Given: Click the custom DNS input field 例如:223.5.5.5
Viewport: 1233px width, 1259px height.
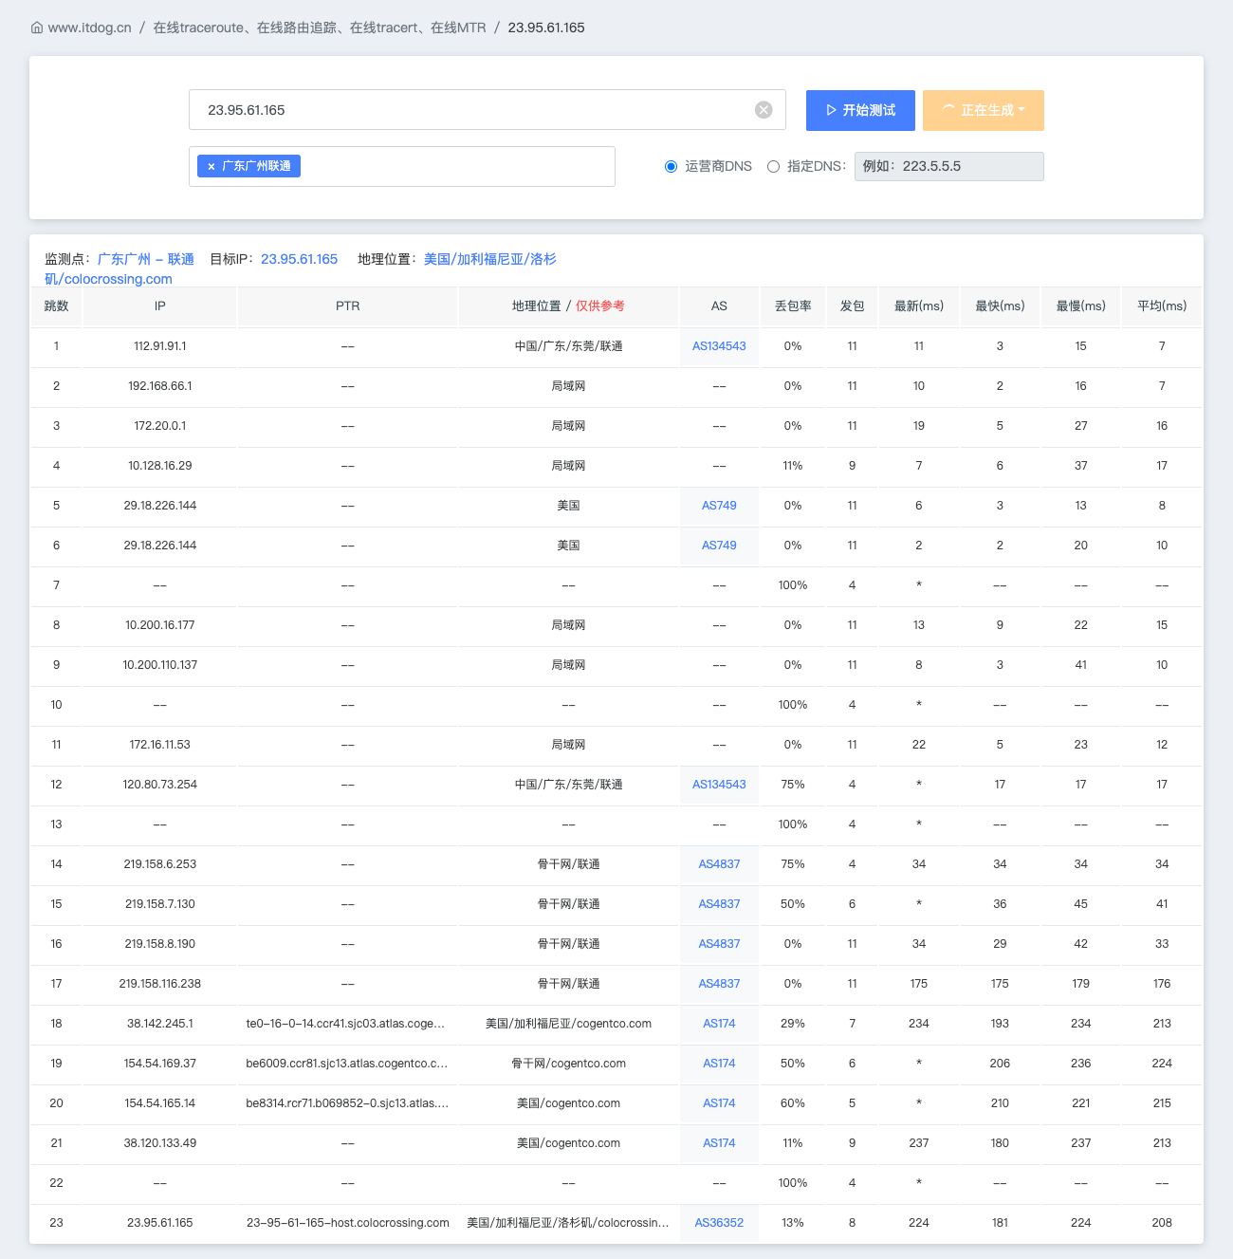Looking at the screenshot, I should [949, 166].
